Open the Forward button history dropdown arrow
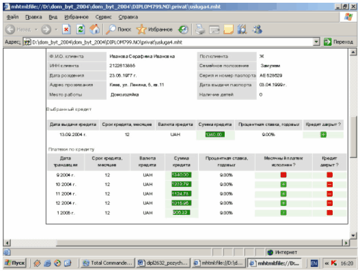The width and height of the screenshot is (360, 271). point(56,29)
